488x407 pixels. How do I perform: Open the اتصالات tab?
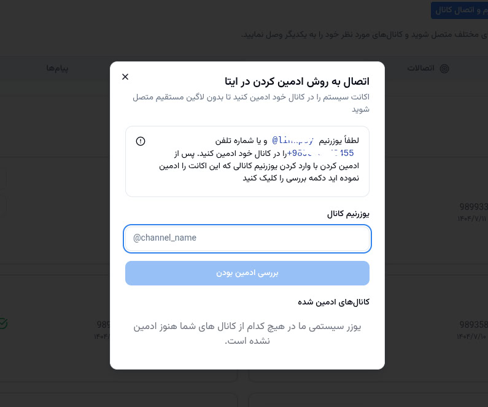coord(421,68)
